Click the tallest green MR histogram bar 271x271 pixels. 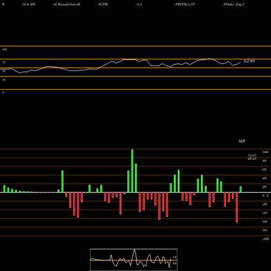[132, 171]
